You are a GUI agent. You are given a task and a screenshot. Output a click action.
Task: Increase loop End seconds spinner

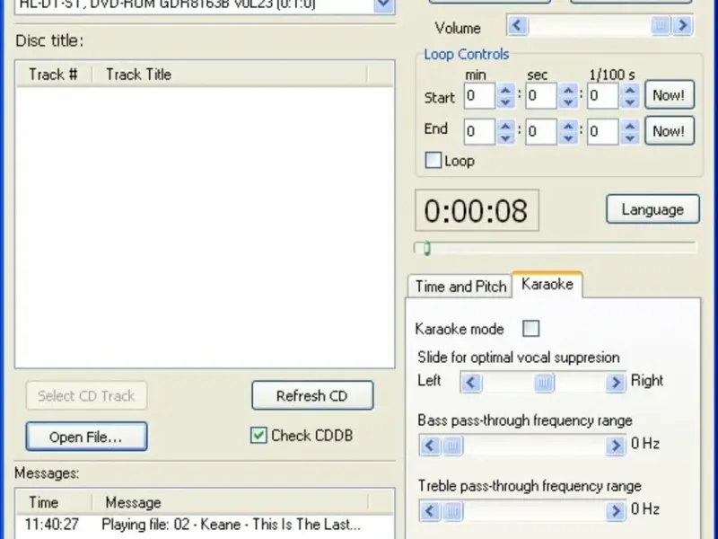click(568, 126)
